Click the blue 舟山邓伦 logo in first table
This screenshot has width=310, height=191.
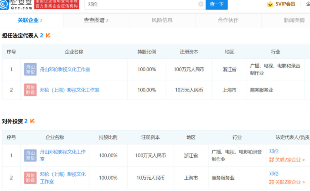tap(30, 69)
